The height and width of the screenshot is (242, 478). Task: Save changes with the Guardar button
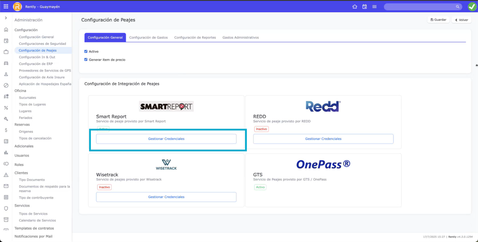[x=438, y=20]
